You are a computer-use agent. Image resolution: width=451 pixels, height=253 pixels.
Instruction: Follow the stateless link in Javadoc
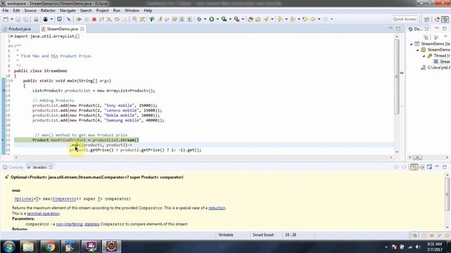(92, 224)
